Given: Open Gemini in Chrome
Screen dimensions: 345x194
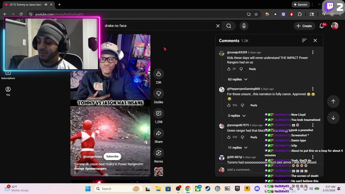Looking at the screenshot, I should coord(301,5).
